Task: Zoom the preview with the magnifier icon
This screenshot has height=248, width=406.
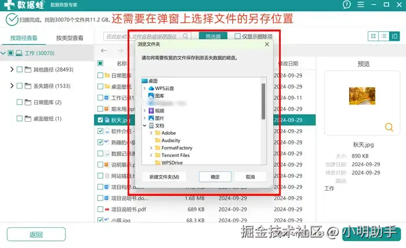Action: (389, 127)
